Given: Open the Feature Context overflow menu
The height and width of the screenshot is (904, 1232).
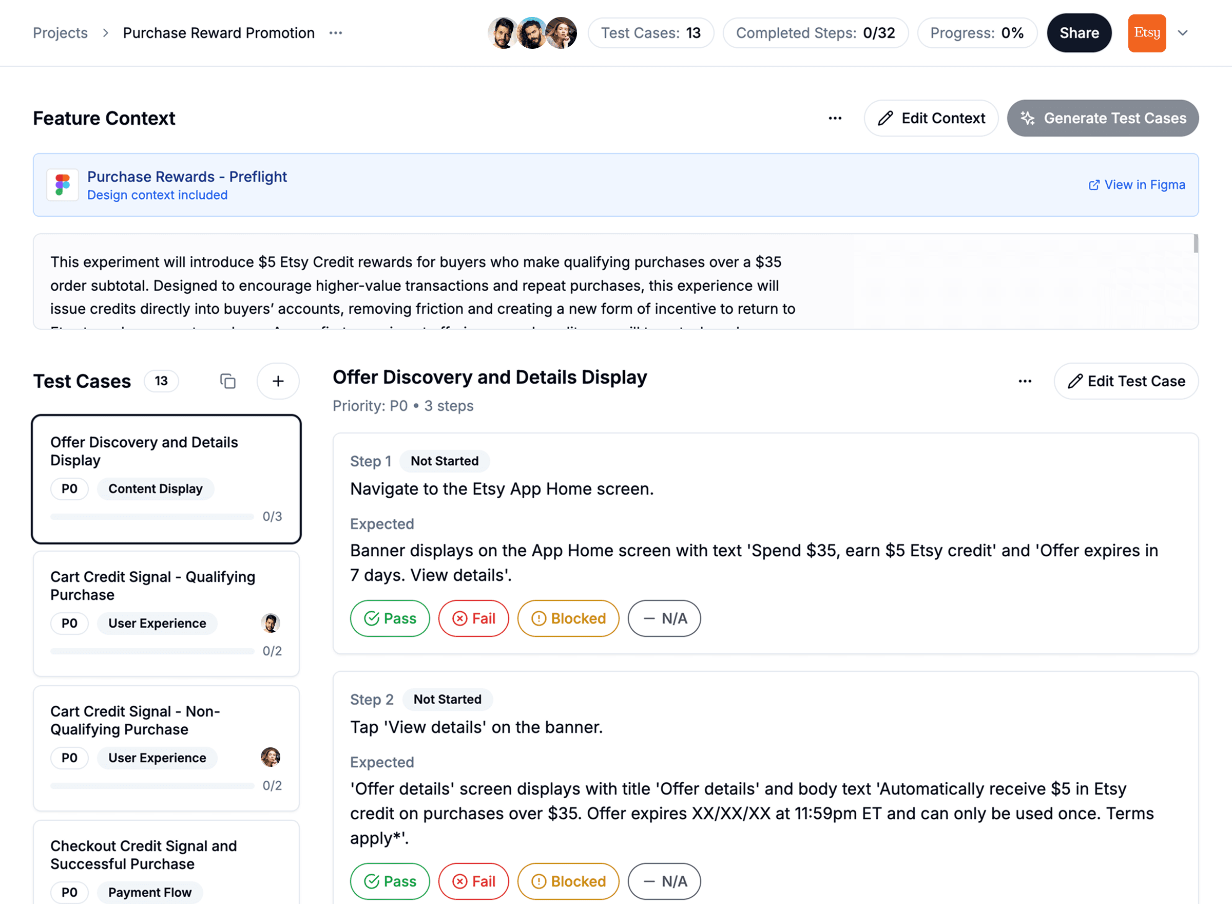Looking at the screenshot, I should tap(835, 118).
